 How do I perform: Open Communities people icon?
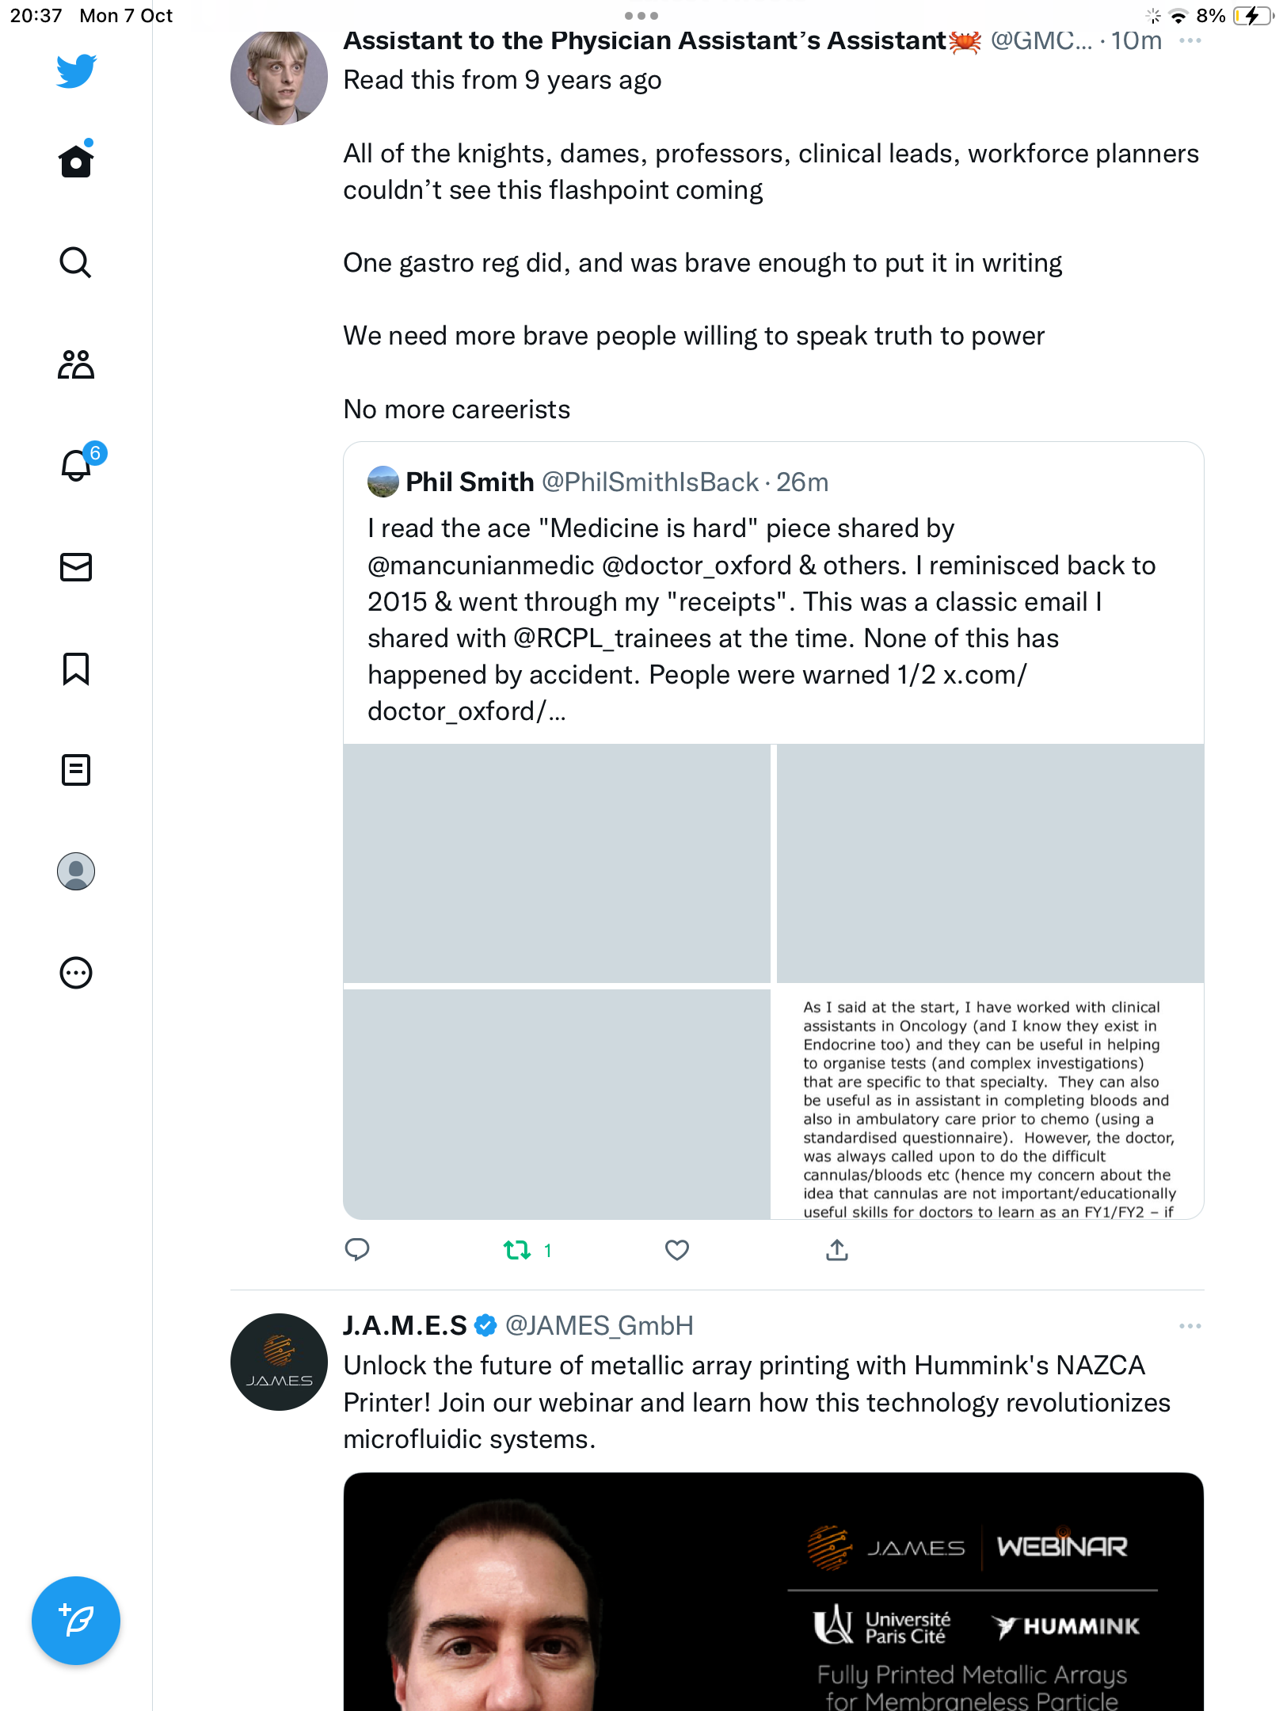coord(76,364)
